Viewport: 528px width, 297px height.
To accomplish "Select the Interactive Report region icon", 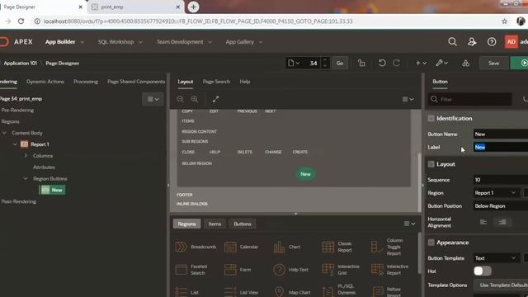I will pos(377,270).
